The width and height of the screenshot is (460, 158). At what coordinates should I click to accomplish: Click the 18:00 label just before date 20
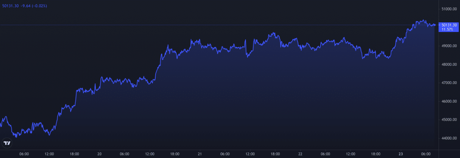coord(74,154)
